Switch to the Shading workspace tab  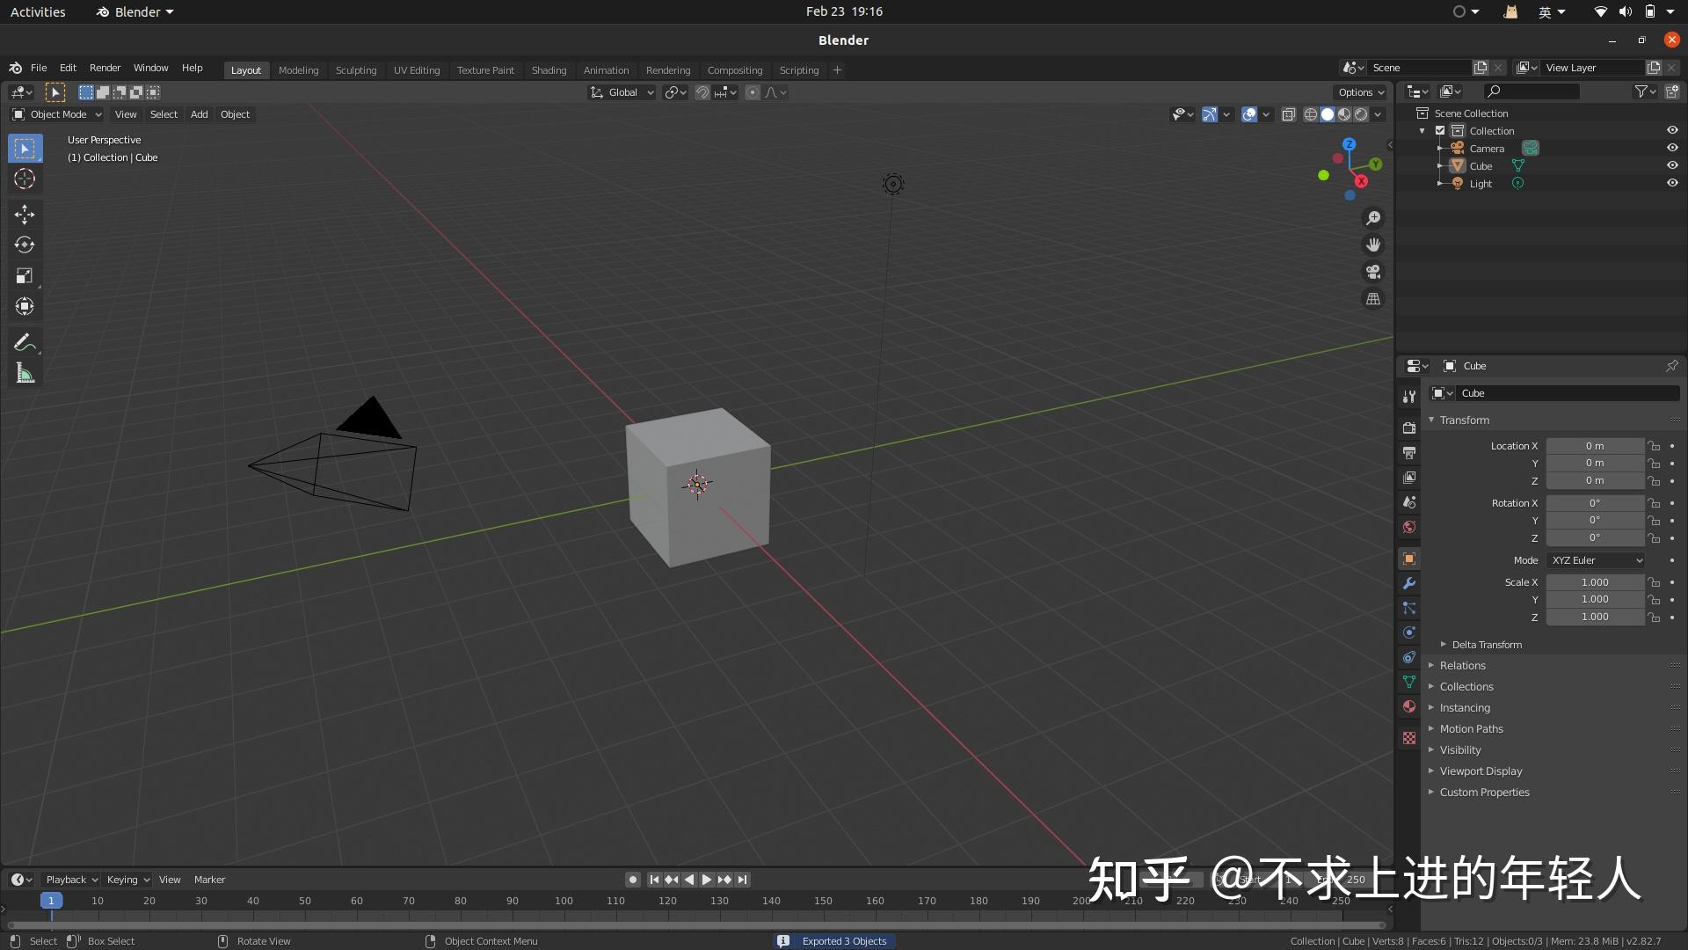click(548, 69)
